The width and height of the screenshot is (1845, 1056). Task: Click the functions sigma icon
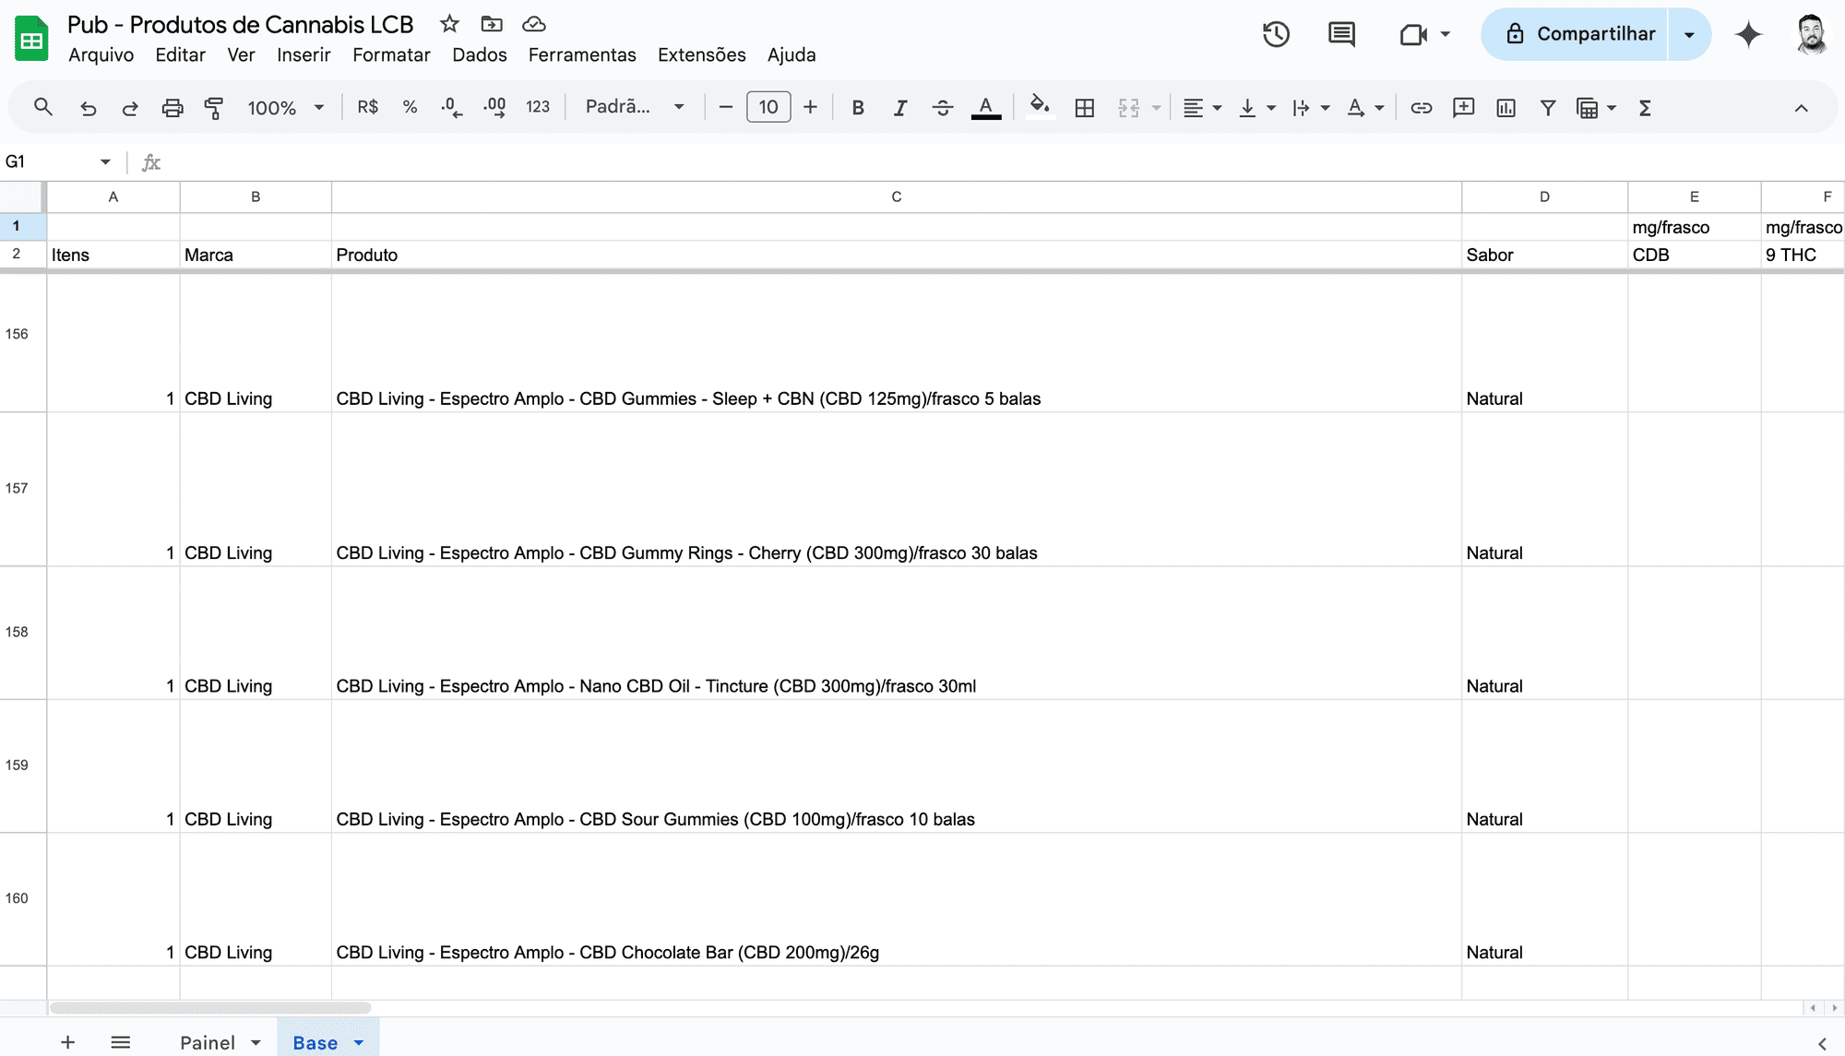[1645, 108]
